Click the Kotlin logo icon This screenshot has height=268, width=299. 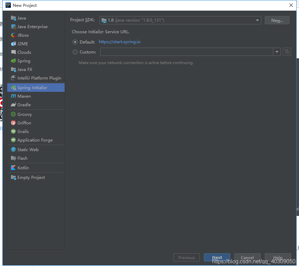tap(13, 168)
